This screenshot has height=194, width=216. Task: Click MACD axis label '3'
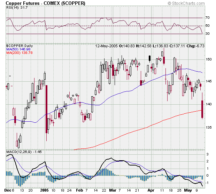click(x=207, y=154)
